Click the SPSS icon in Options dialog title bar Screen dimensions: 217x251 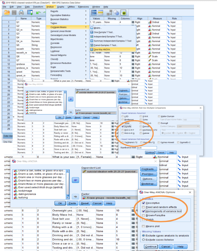coord(141,192)
